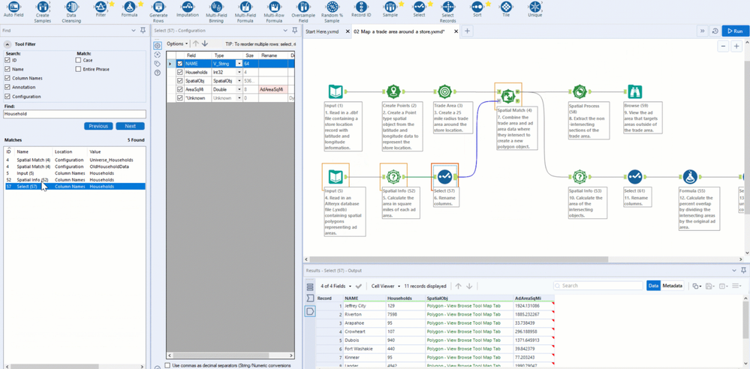Viewport: 750px width, 369px height.
Task: Click the Next button in Find
Action: click(130, 126)
